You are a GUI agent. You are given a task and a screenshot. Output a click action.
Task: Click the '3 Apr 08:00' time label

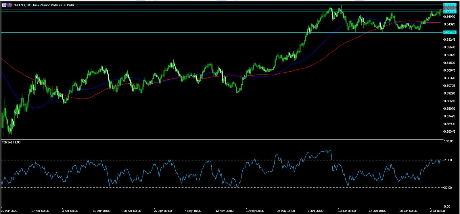70,211
